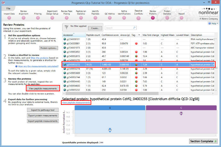Sort by Highest Mean column header
Image resolution: width=221 pixels, height=147 pixels.
pyautogui.click(x=167, y=35)
